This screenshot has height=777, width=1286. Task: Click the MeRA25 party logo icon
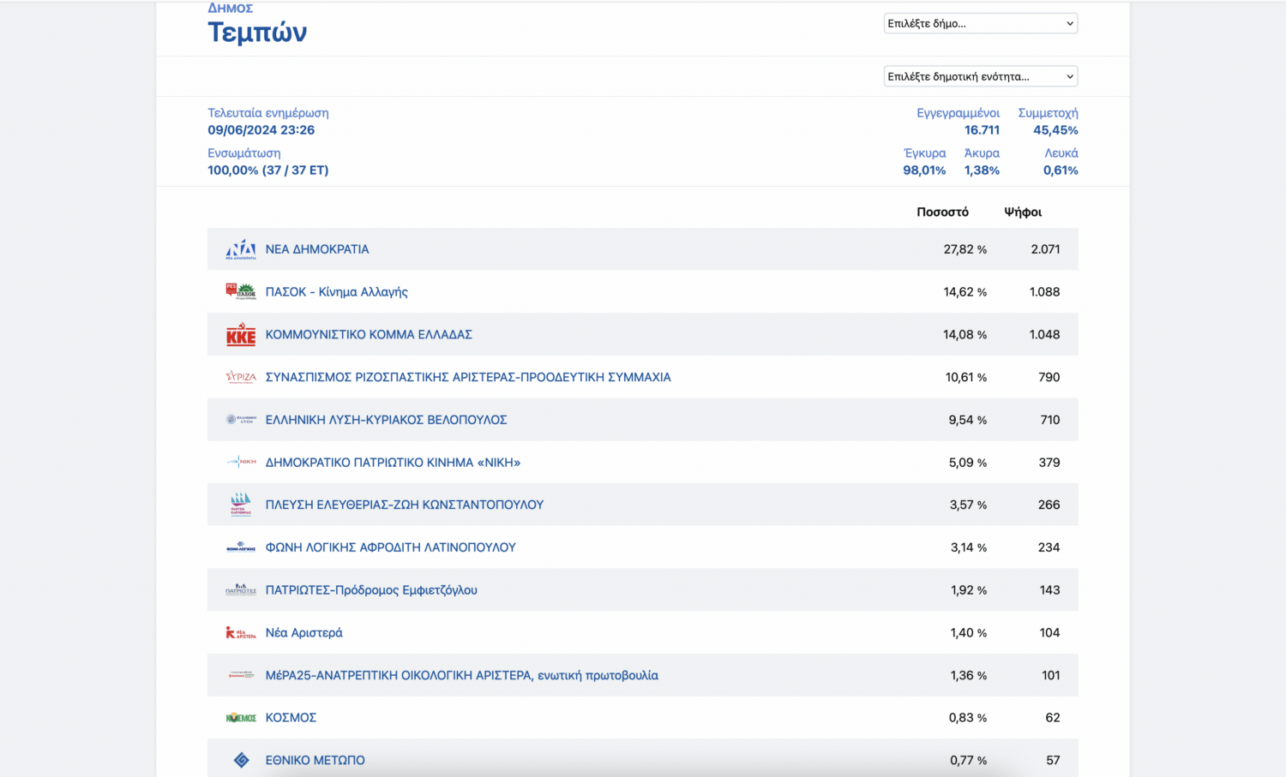[x=241, y=675]
